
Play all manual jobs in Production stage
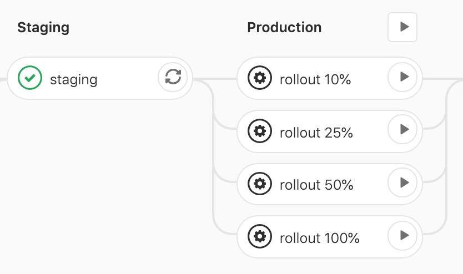tap(402, 27)
